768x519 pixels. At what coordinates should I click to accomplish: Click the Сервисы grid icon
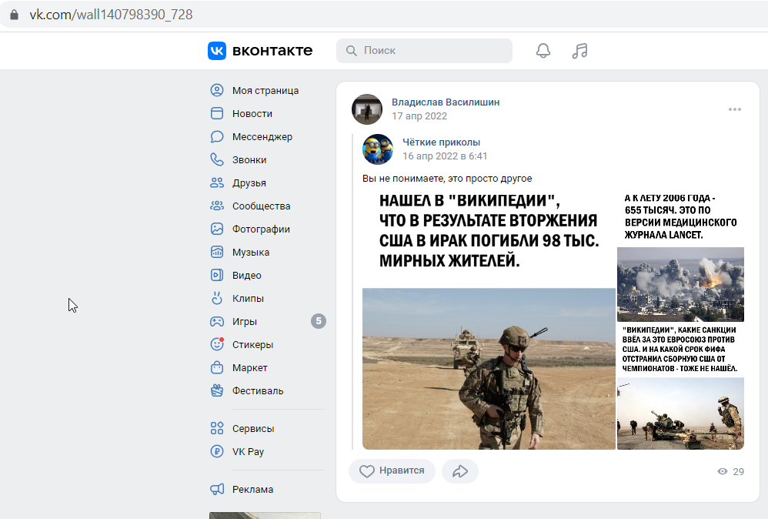(x=217, y=428)
